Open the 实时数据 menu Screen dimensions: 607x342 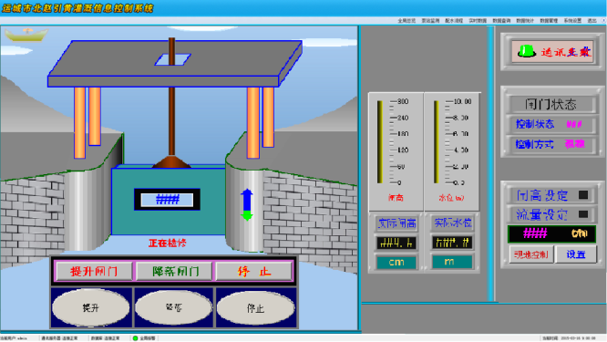[x=478, y=21]
